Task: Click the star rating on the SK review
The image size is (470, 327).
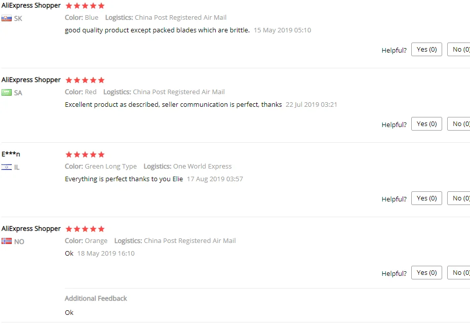Action: point(85,6)
